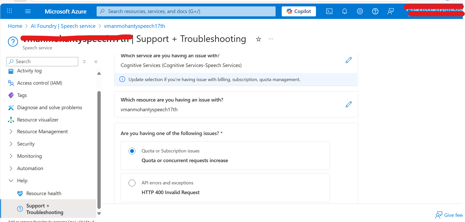The width and height of the screenshot is (465, 222).
Task: Click the Resource visualizer icon
Action: pos(11,120)
